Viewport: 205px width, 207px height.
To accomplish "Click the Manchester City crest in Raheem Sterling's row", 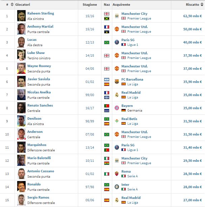I will (x=117, y=16).
